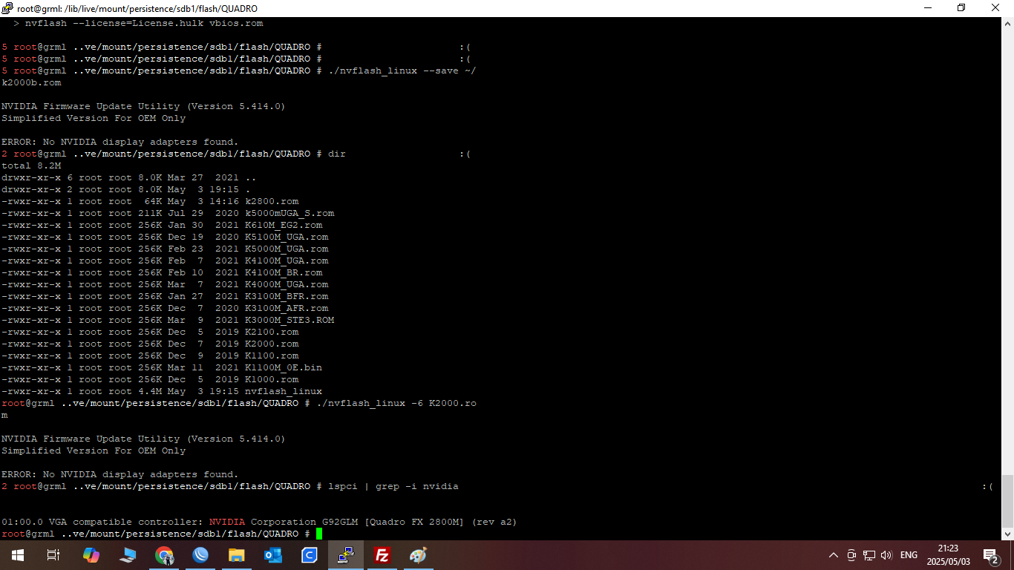Open File Explorer from the taskbar
1014x570 pixels.
pyautogui.click(x=237, y=555)
